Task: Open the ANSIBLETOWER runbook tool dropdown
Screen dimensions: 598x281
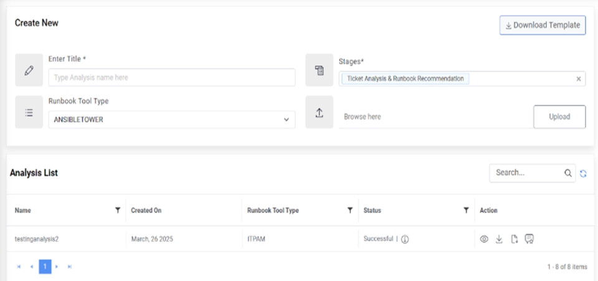Action: [171, 119]
